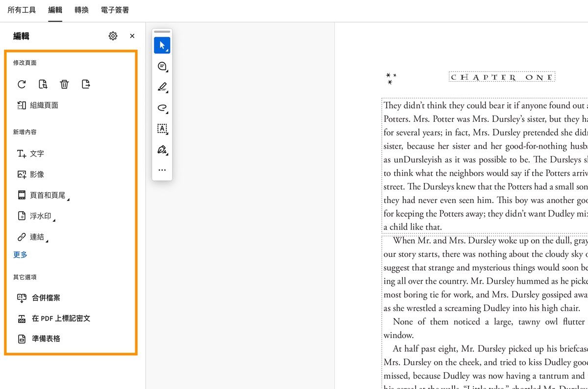Click the insert page icon

(43, 84)
